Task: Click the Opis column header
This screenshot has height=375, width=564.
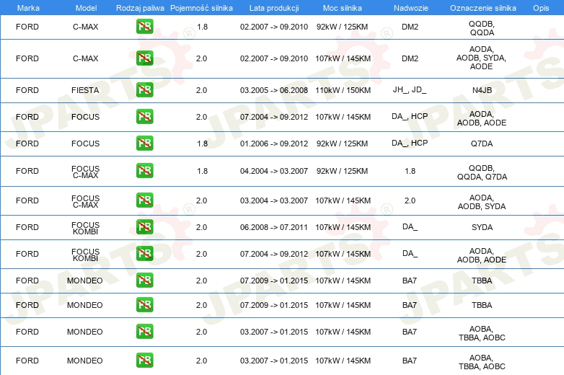Action: pyautogui.click(x=541, y=8)
